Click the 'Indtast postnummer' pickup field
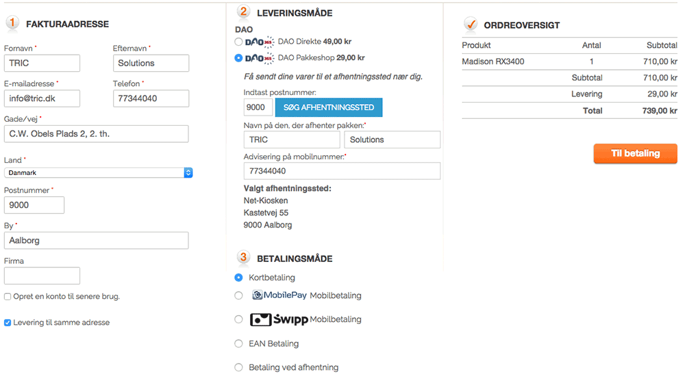685x376 pixels. click(x=258, y=107)
